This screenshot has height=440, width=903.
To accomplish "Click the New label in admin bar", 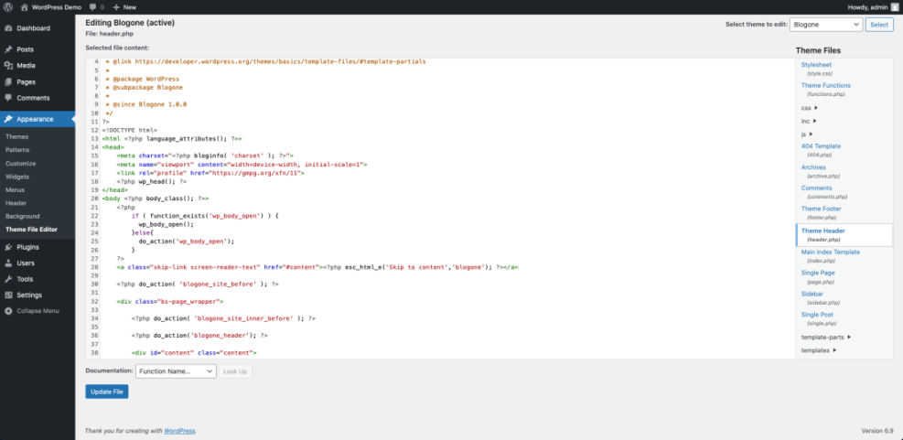I will click(130, 7).
